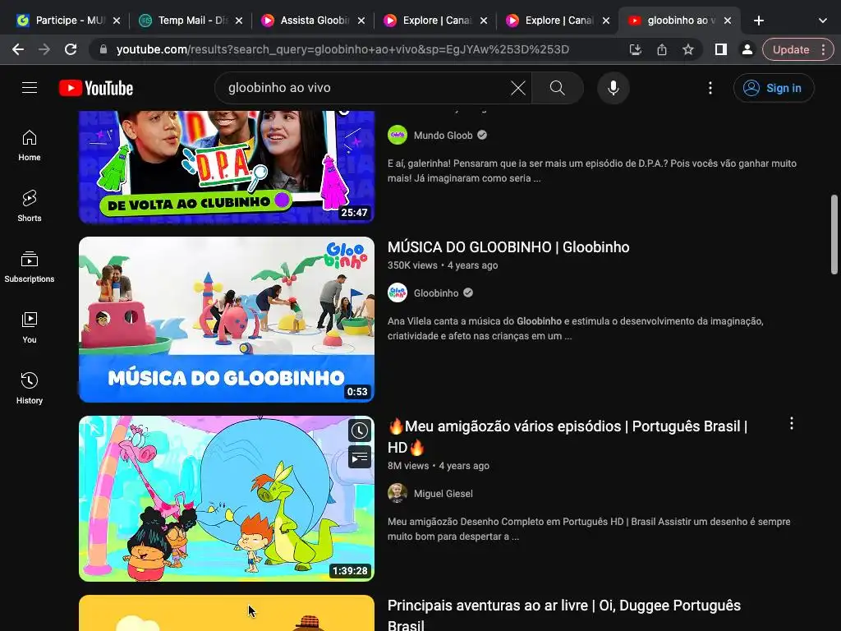Expand the tab search dropdown arrow
Screen dimensions: 841x631
[x=823, y=21]
